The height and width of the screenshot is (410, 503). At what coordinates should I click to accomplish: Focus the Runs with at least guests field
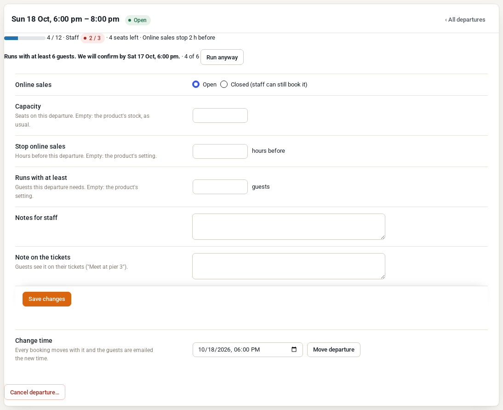220,187
